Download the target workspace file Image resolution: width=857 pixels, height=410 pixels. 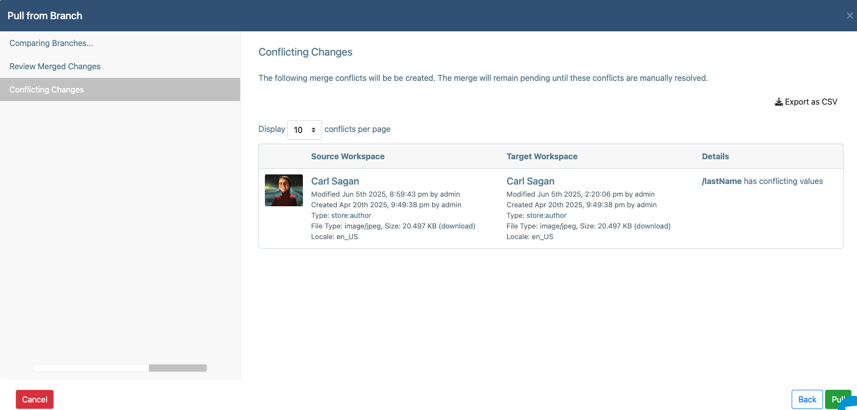652,226
